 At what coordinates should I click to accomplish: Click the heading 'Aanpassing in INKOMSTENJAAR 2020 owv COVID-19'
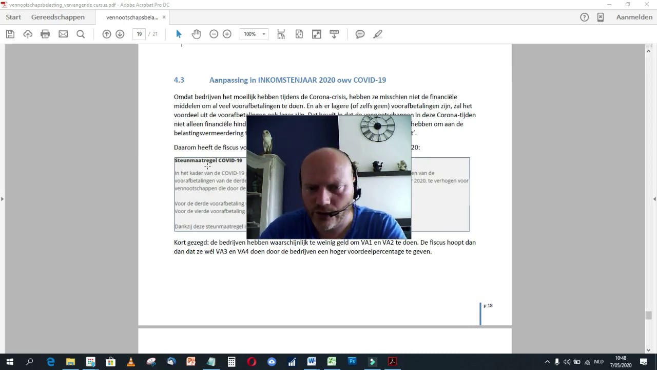[298, 80]
